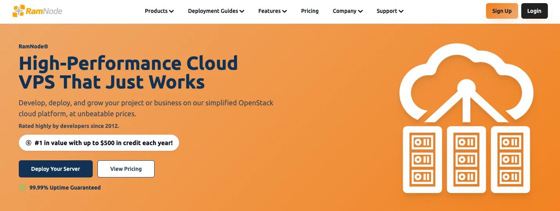Open the Support menu

[390, 11]
